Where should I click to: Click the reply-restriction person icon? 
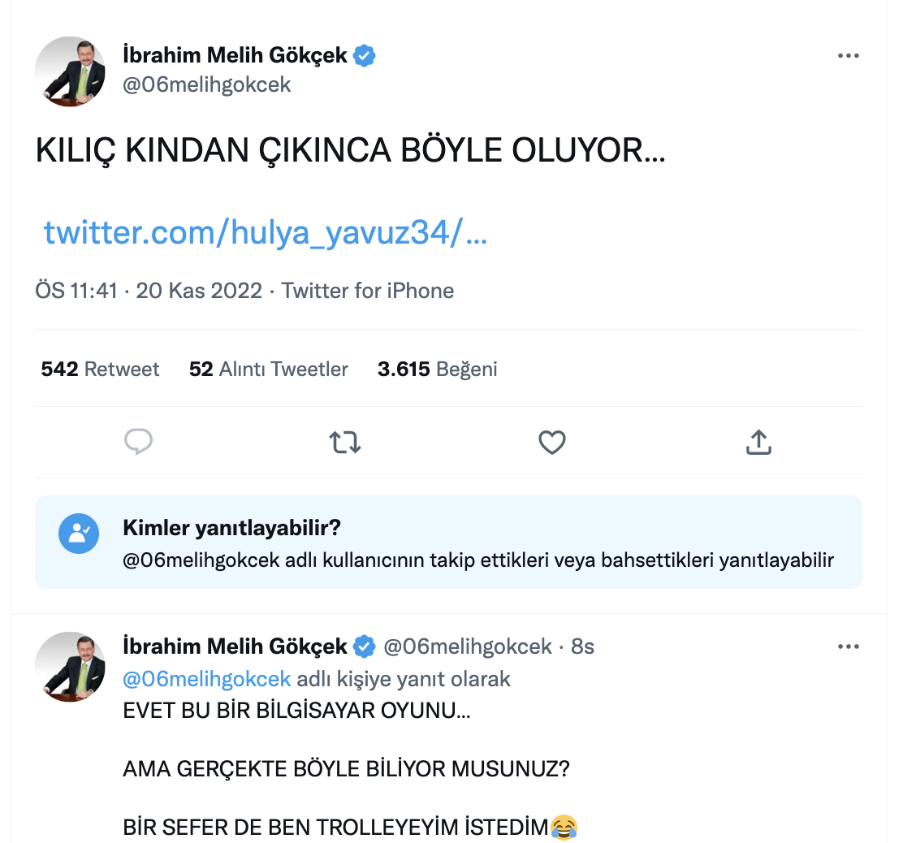tap(79, 534)
